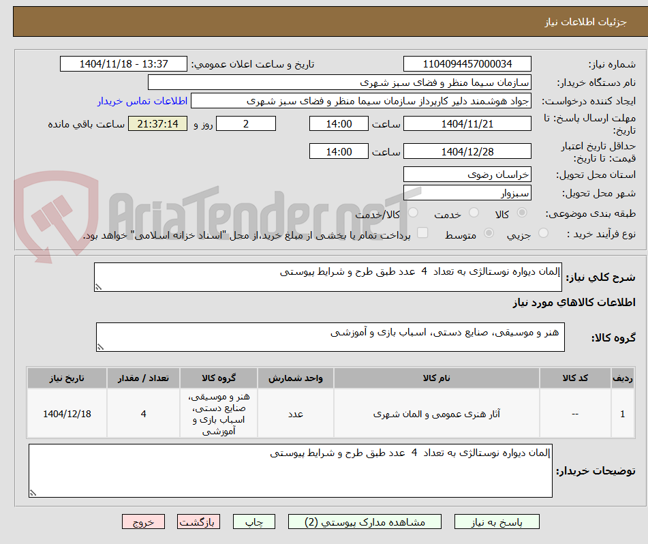Click the price validity date 1404/12/28
Screen dimensions: 648x544
tap(467, 151)
